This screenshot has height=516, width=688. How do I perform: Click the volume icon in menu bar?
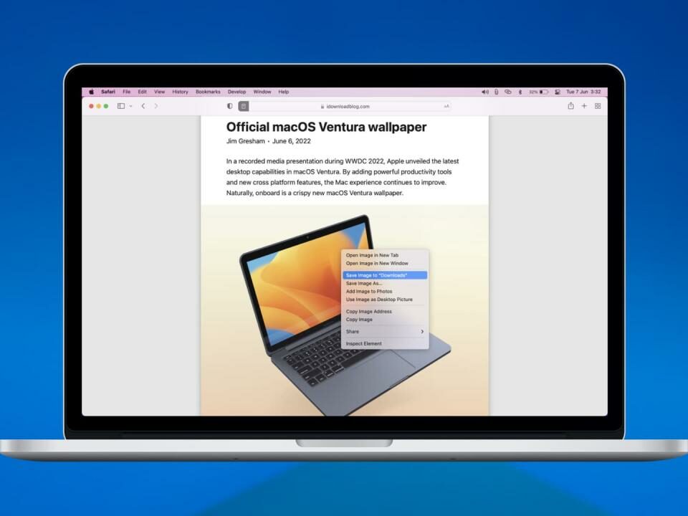pyautogui.click(x=485, y=92)
